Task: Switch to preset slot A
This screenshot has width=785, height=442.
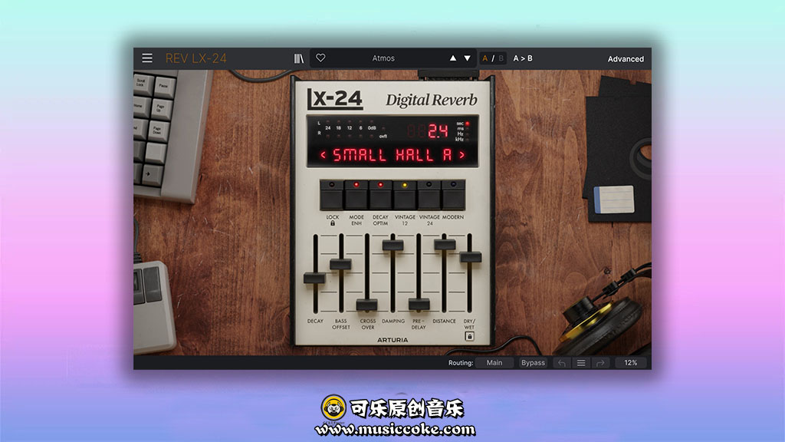Action: click(x=484, y=58)
